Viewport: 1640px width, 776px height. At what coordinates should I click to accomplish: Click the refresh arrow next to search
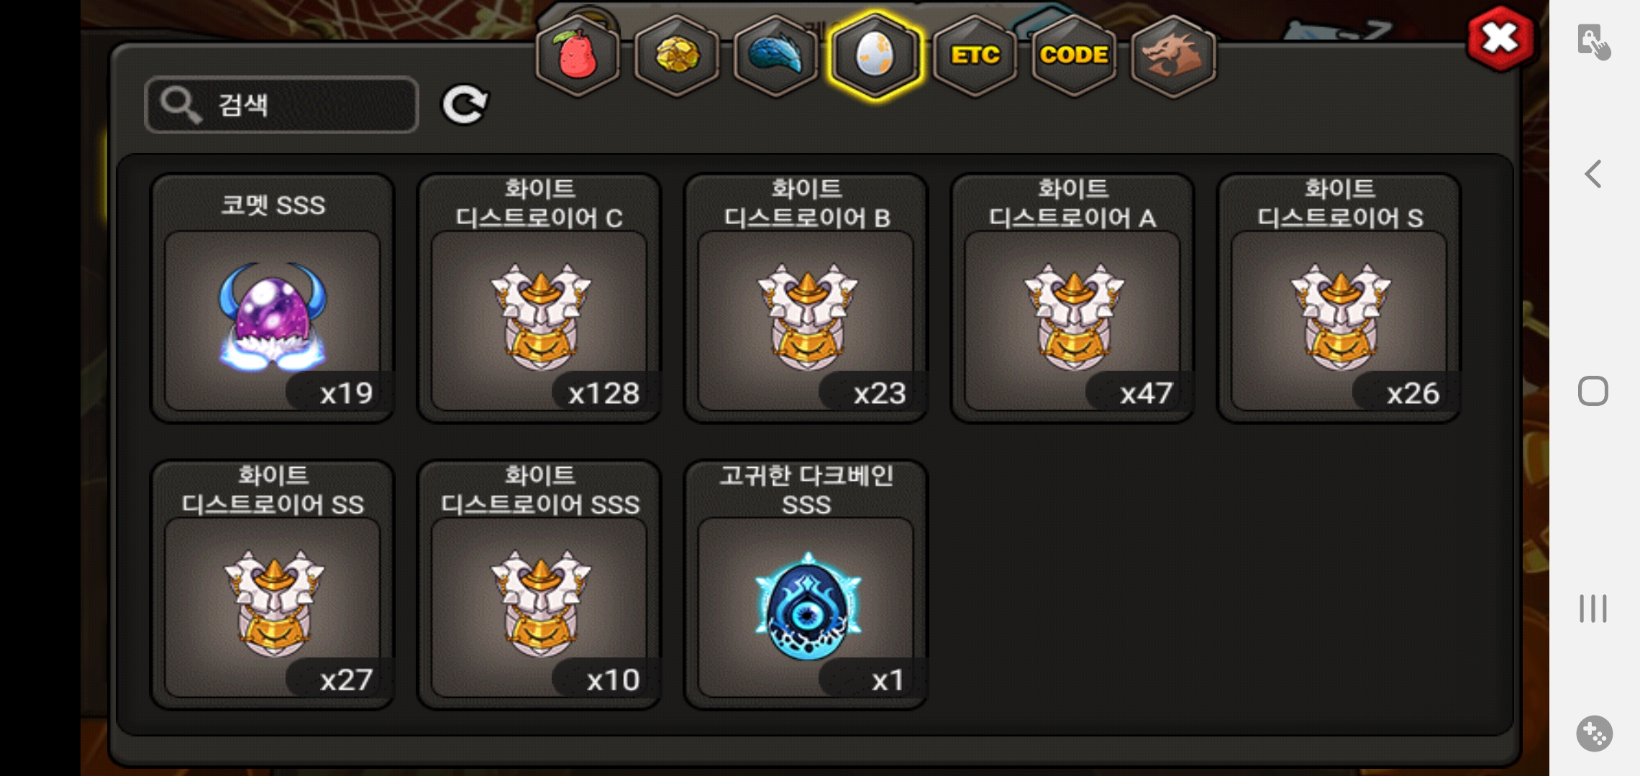pos(465,105)
